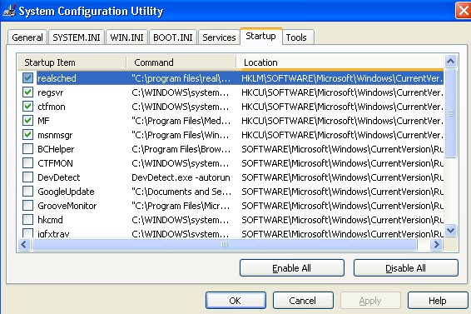Select the hkcmd item name
This screenshot has width=471, height=314.
coord(50,220)
